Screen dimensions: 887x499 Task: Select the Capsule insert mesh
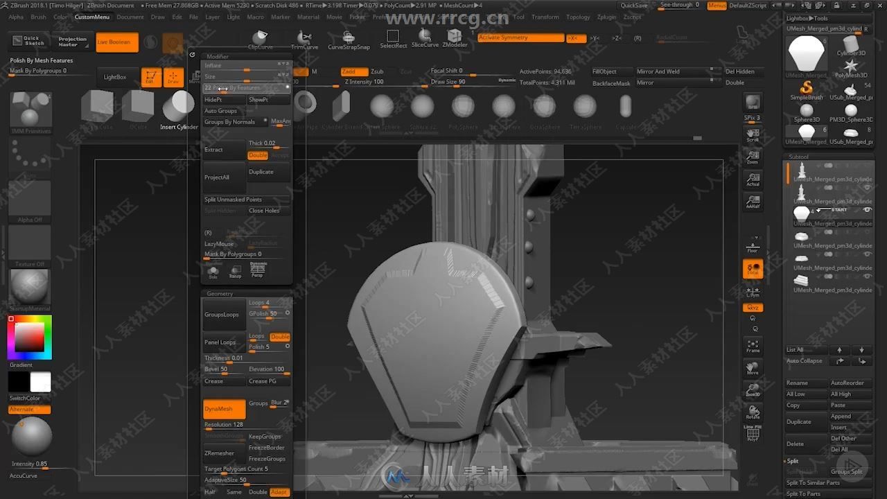pos(626,110)
